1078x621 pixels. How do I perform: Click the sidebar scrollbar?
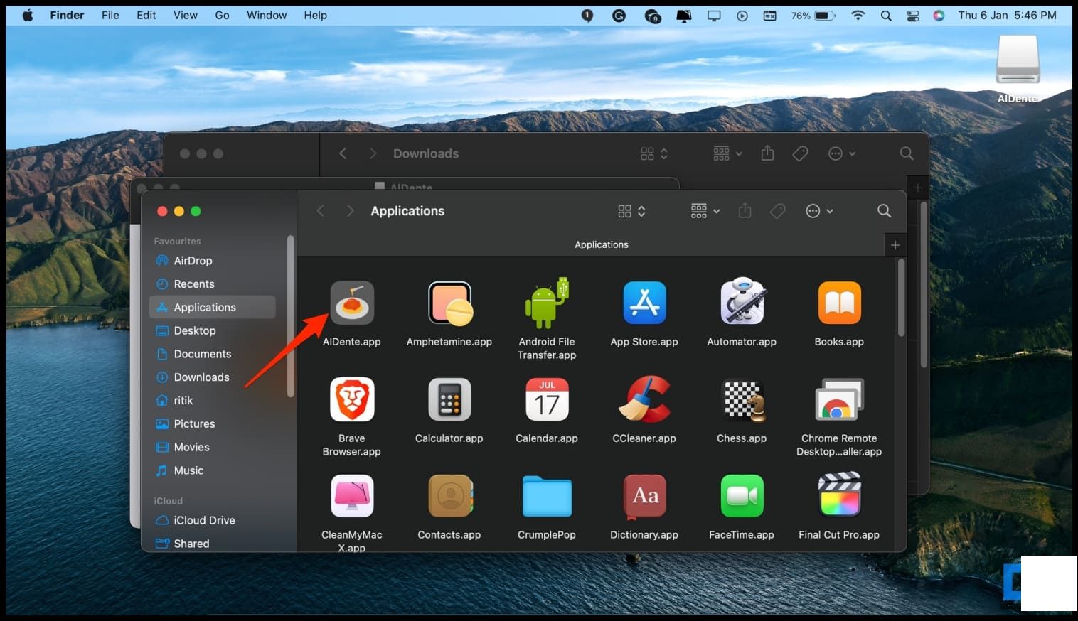[x=290, y=316]
